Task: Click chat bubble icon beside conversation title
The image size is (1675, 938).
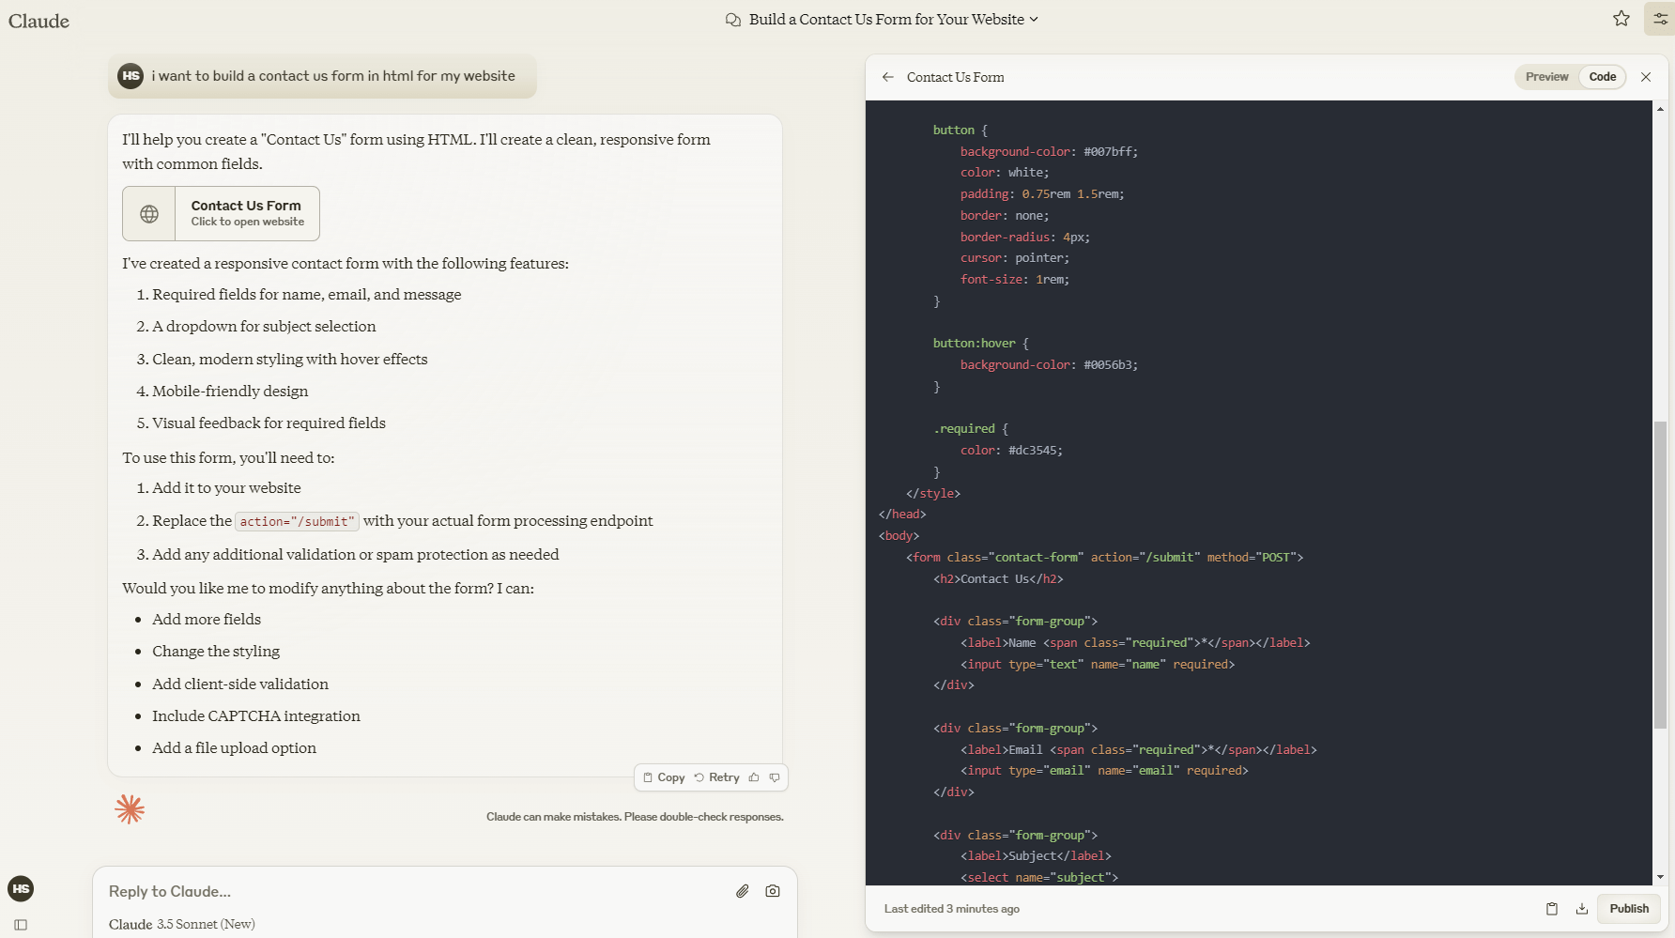Action: tap(733, 20)
